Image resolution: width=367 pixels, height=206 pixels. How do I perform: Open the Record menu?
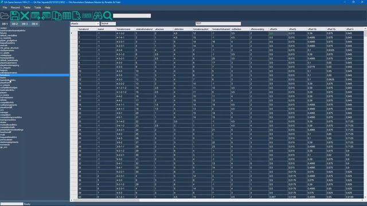click(x=15, y=7)
